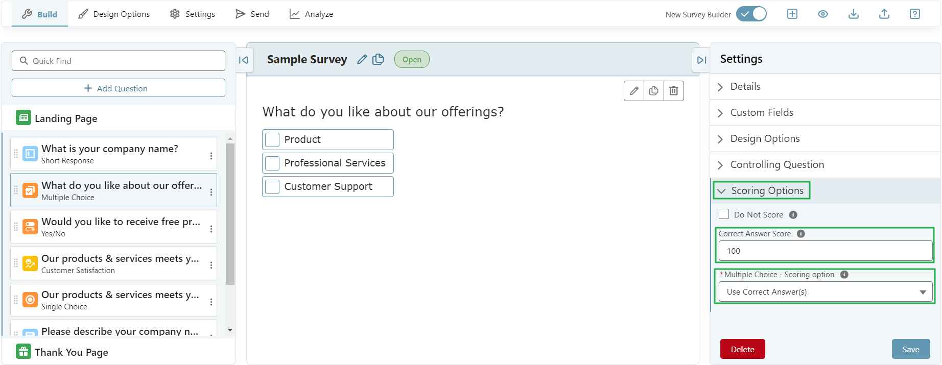
Task: Preview survey with the eye icon
Action: (x=823, y=14)
